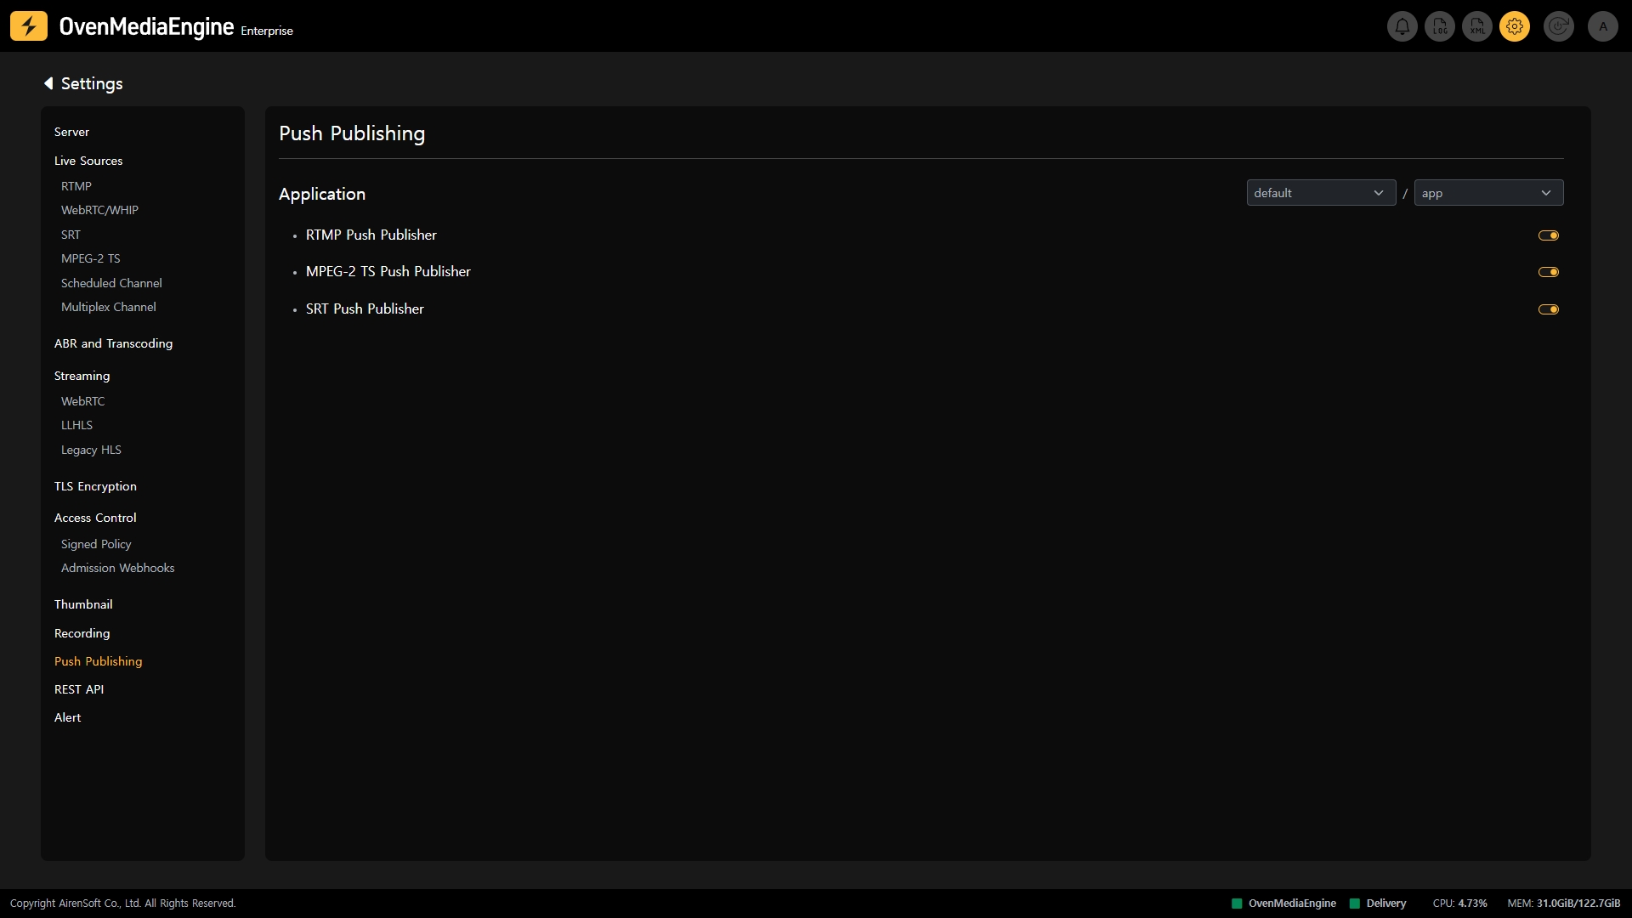Select ABR and Transcoding in sidebar

(x=113, y=343)
